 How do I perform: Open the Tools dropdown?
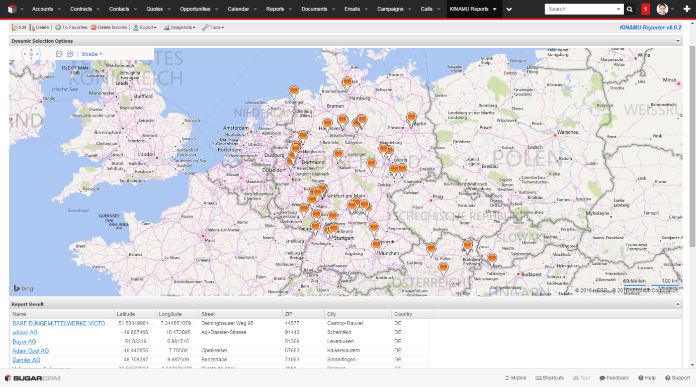point(213,28)
